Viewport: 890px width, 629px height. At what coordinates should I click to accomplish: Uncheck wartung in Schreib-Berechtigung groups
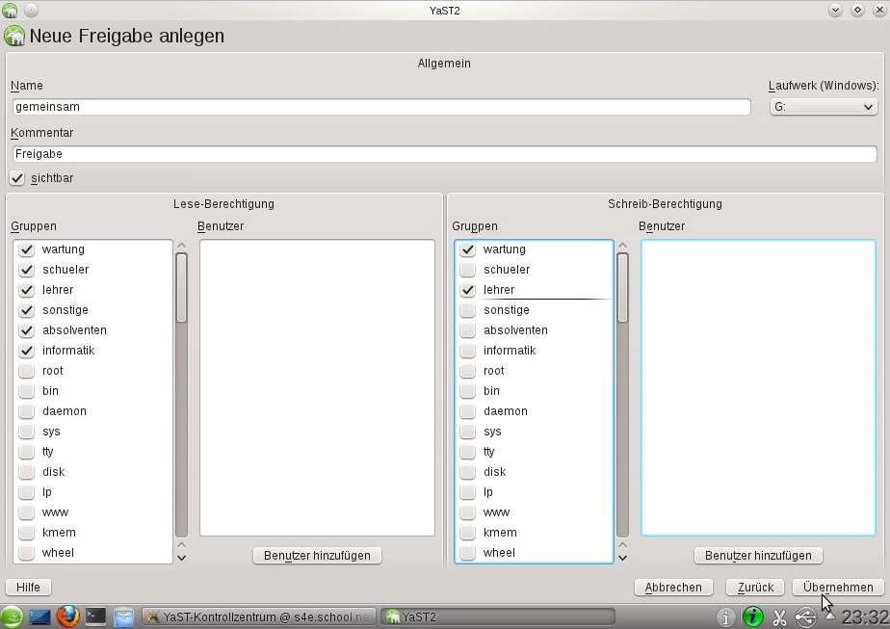[x=467, y=249]
